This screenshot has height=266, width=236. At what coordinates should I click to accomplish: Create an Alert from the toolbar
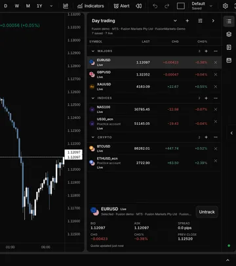[121, 6]
